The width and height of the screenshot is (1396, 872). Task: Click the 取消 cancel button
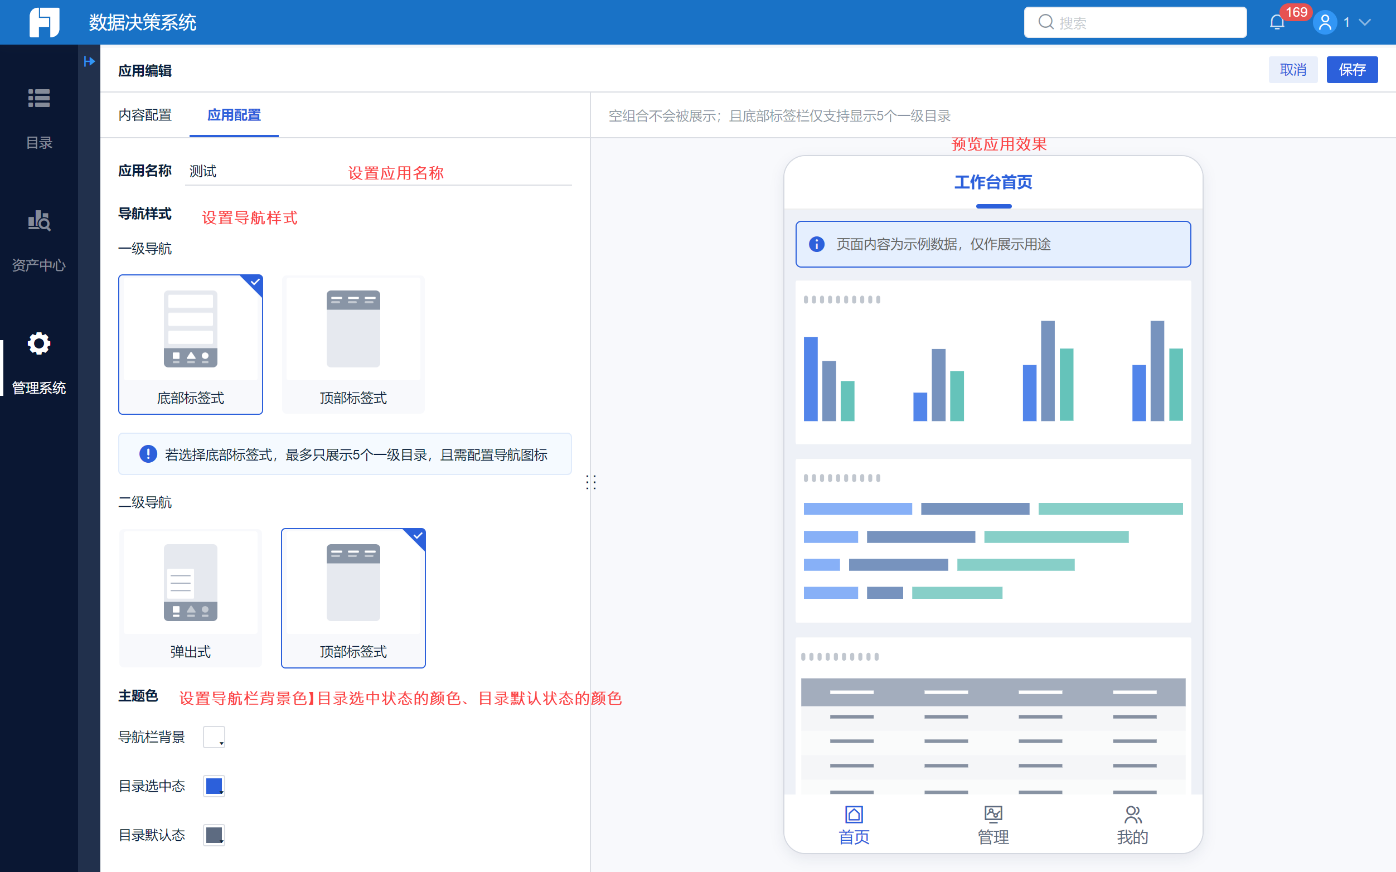point(1293,70)
